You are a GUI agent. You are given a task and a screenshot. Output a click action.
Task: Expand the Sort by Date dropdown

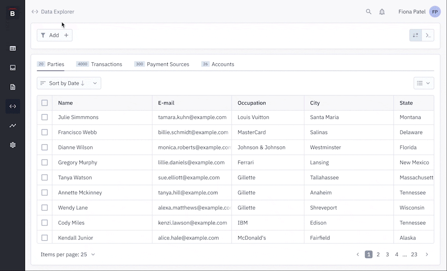(69, 83)
